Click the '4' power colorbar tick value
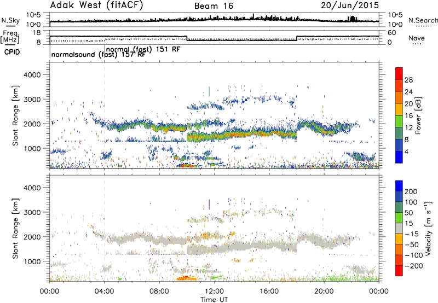 [406, 151]
